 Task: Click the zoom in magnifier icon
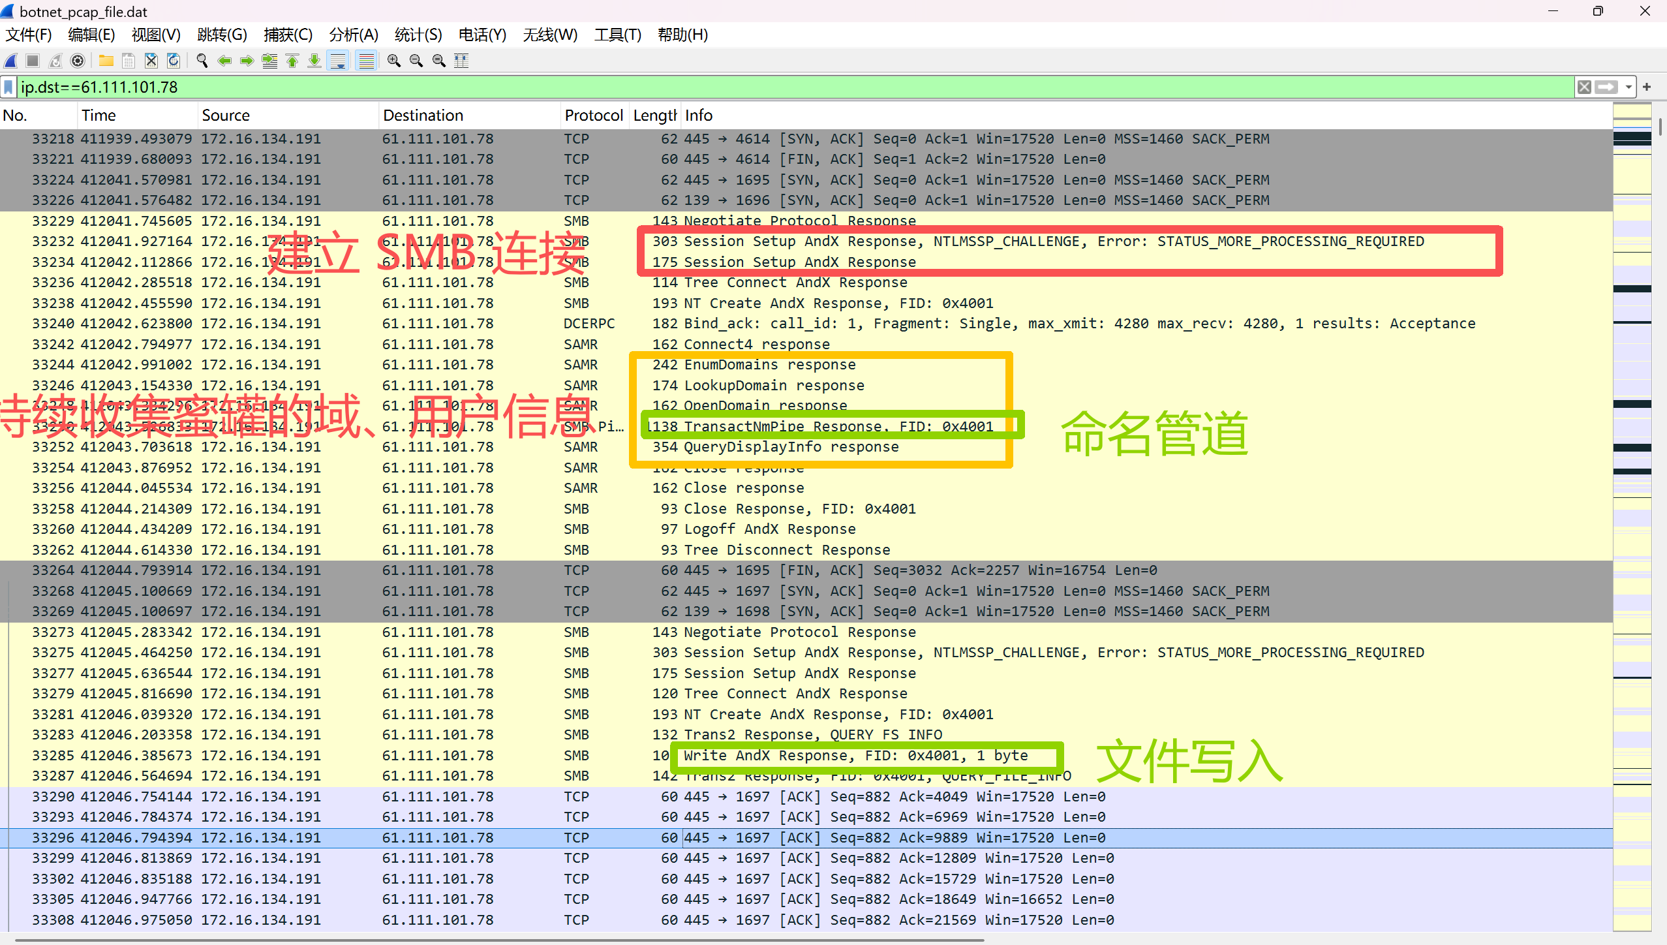click(393, 61)
